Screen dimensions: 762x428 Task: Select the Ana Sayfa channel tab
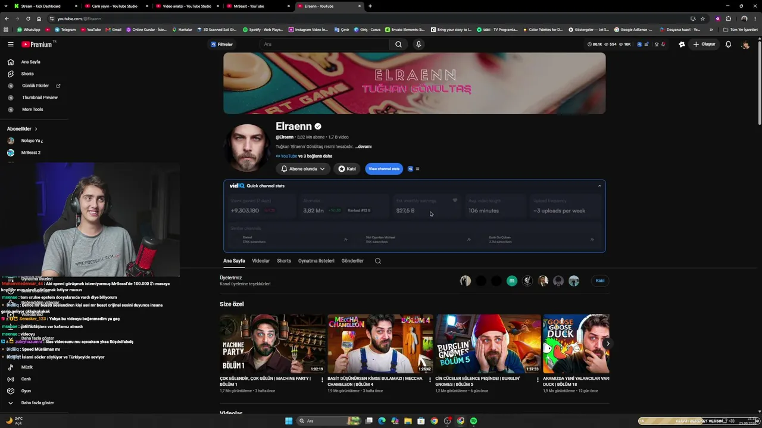pyautogui.click(x=234, y=261)
